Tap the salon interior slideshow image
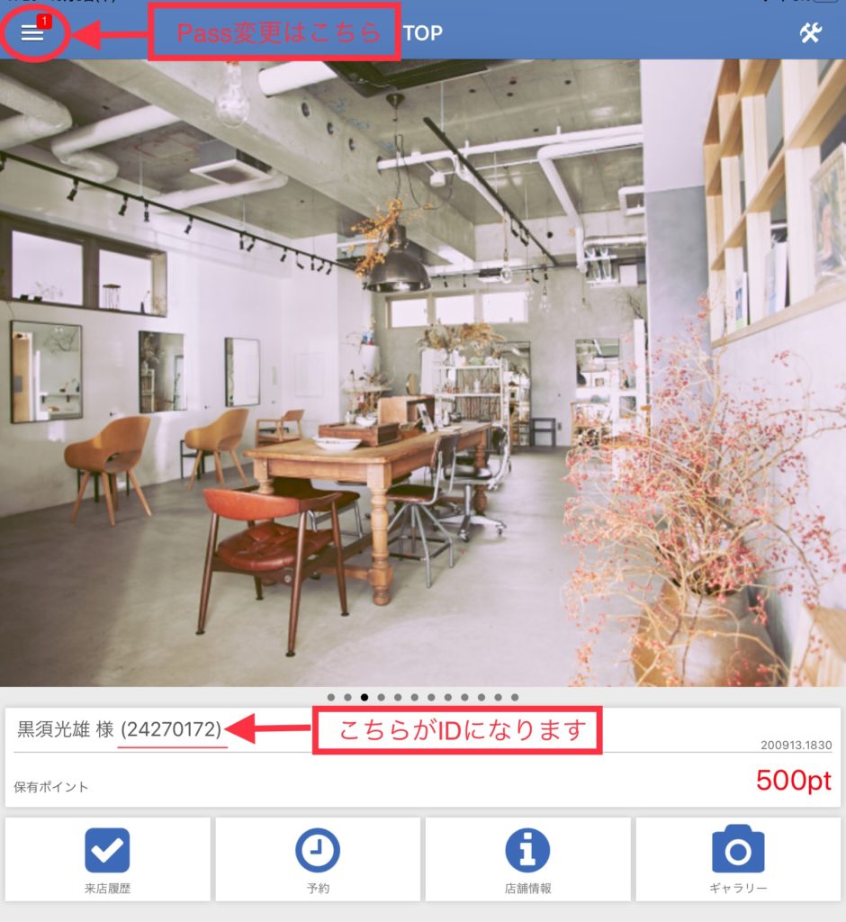 pyautogui.click(x=423, y=373)
